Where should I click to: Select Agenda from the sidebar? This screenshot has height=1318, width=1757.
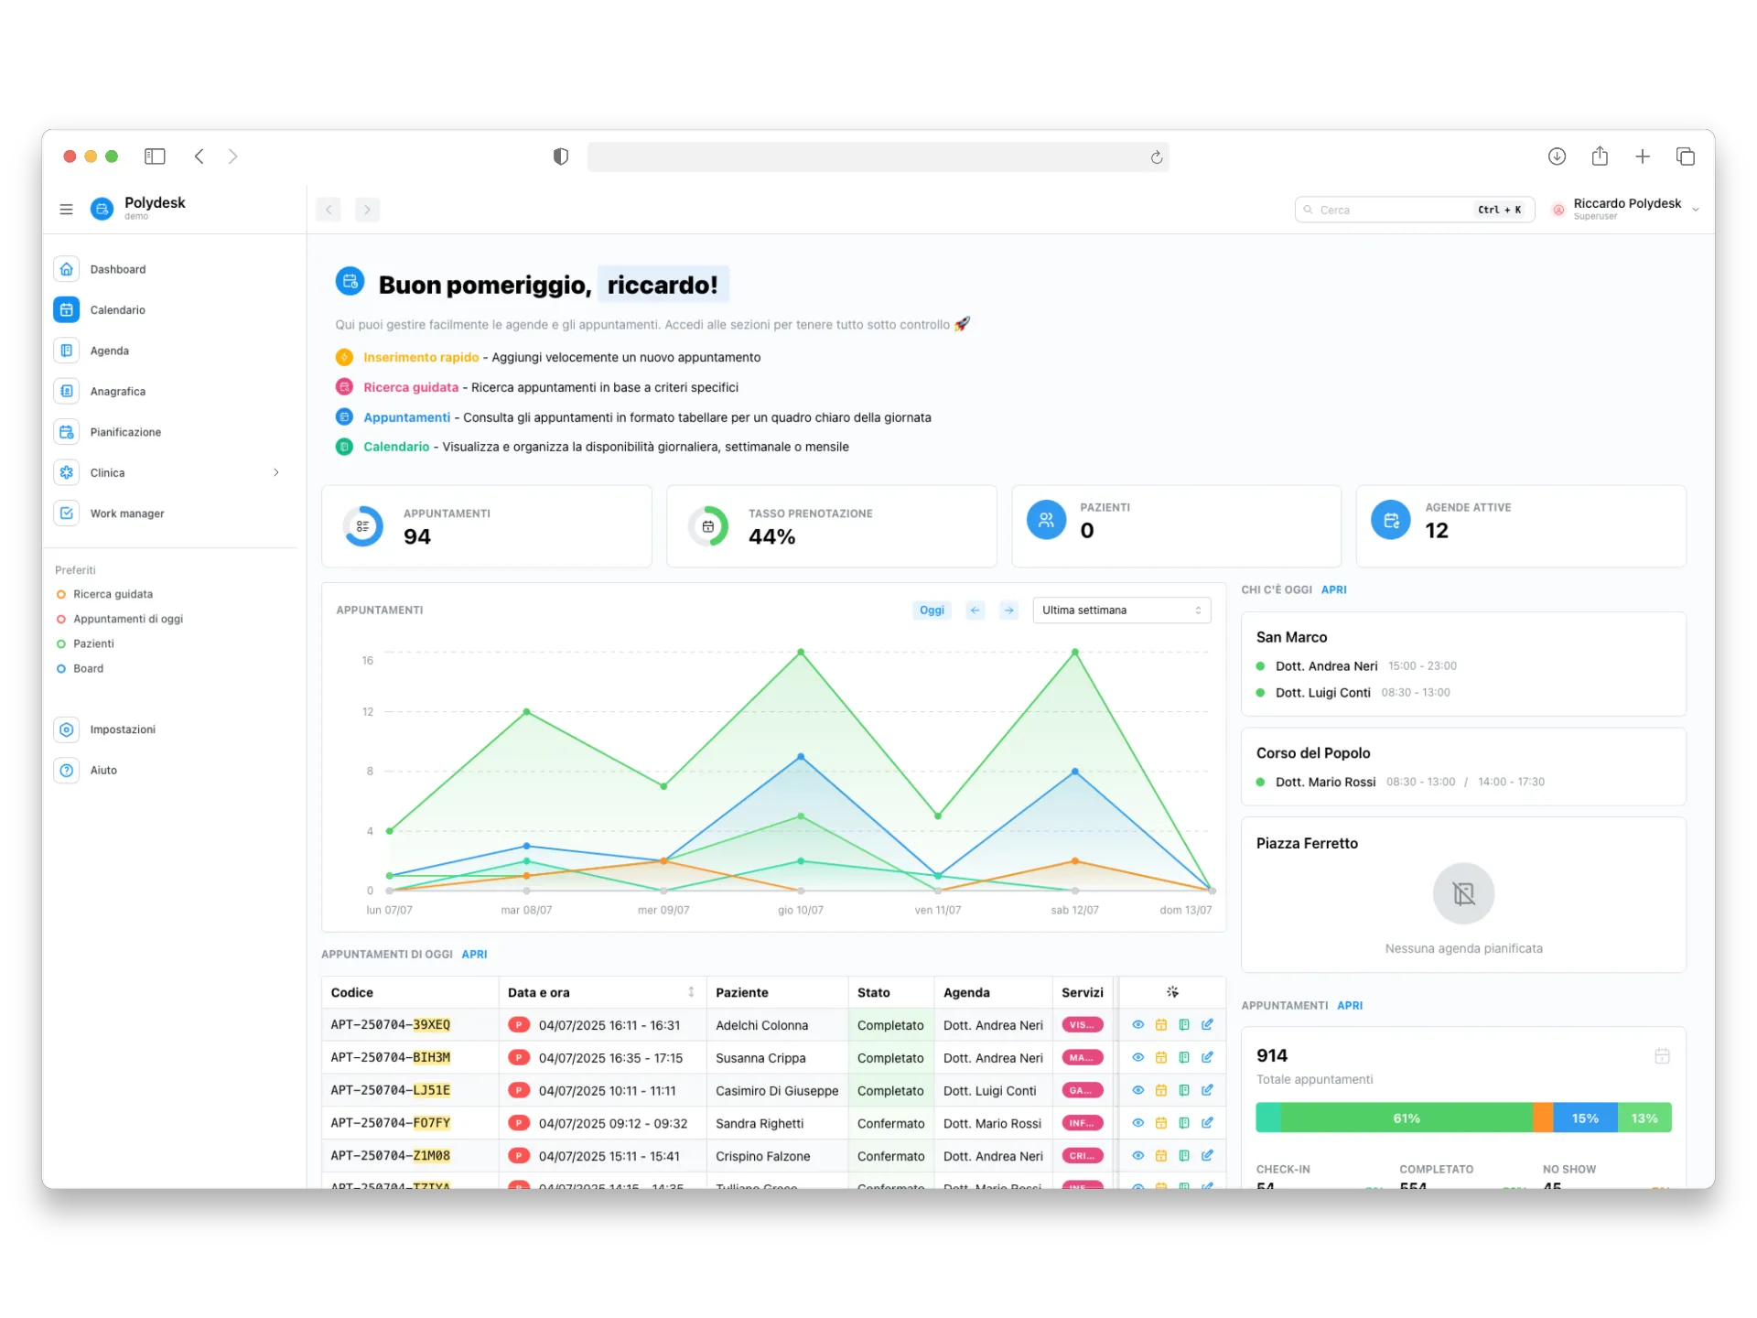110,350
